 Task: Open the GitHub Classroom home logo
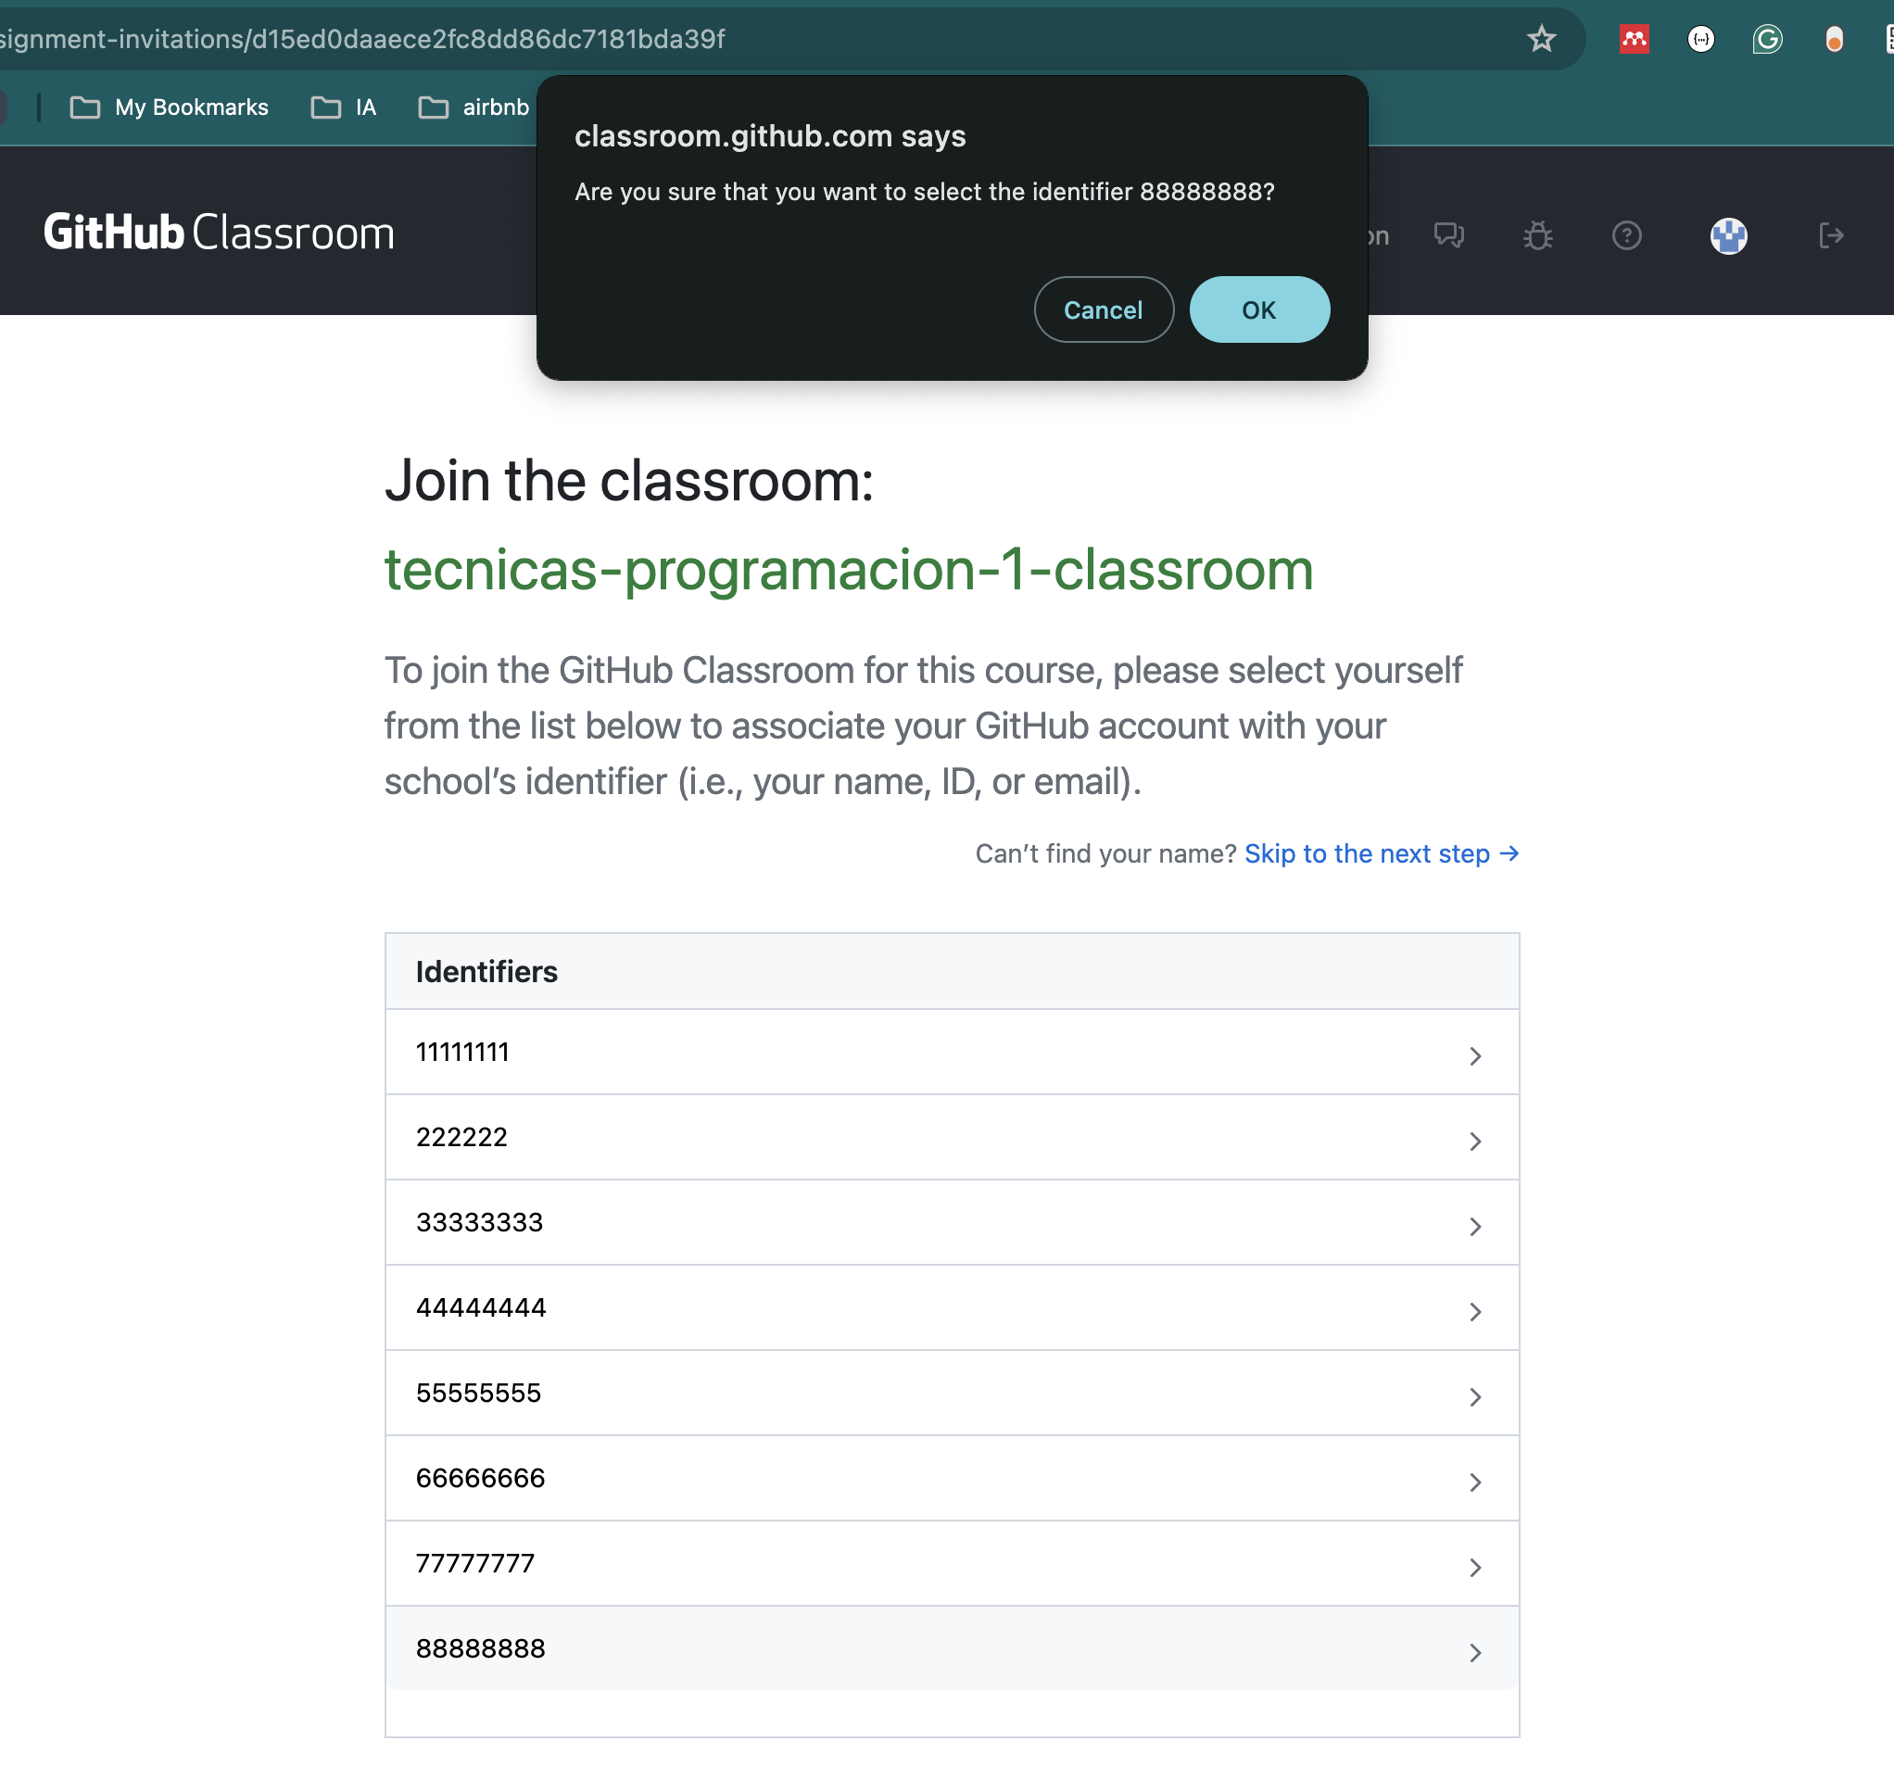[219, 233]
